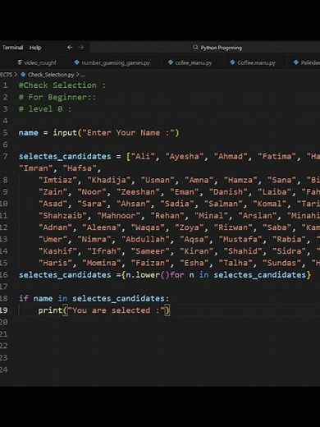Click the search magnifier icon
The image size is (320, 427).
pyautogui.click(x=195, y=48)
